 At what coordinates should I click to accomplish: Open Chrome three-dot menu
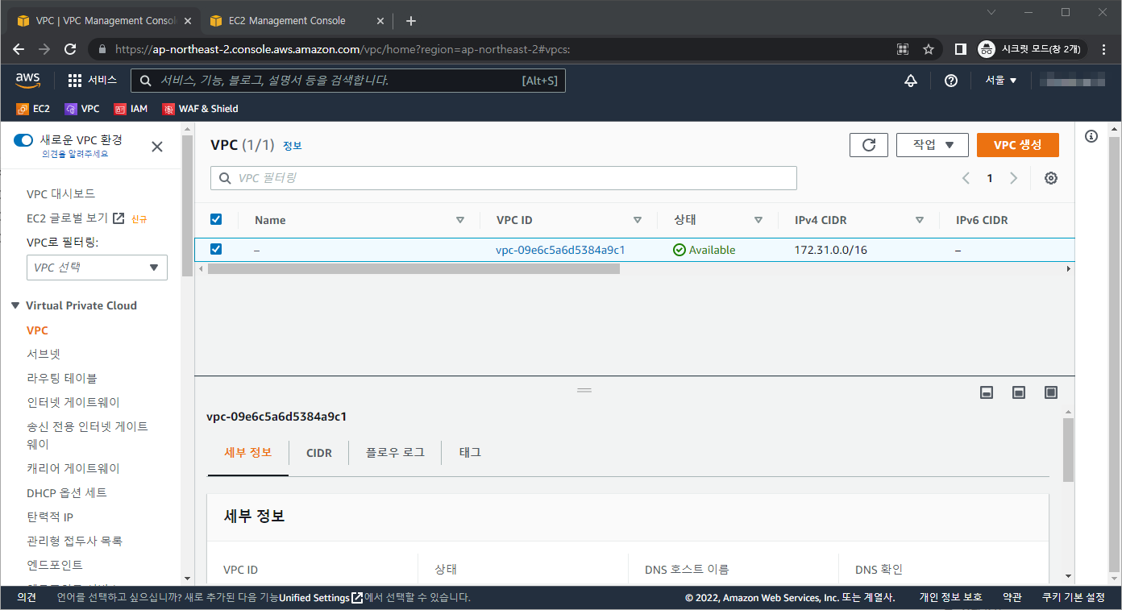point(1104,49)
